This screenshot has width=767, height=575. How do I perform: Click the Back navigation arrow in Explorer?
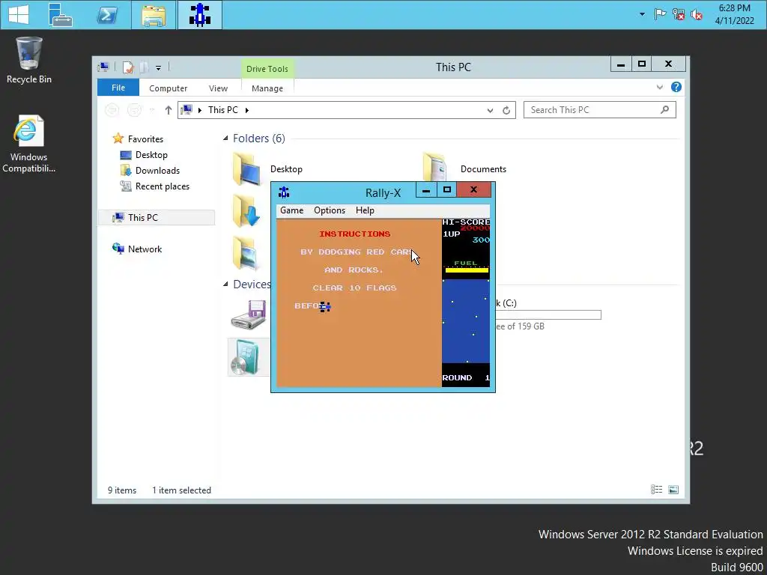pos(112,110)
